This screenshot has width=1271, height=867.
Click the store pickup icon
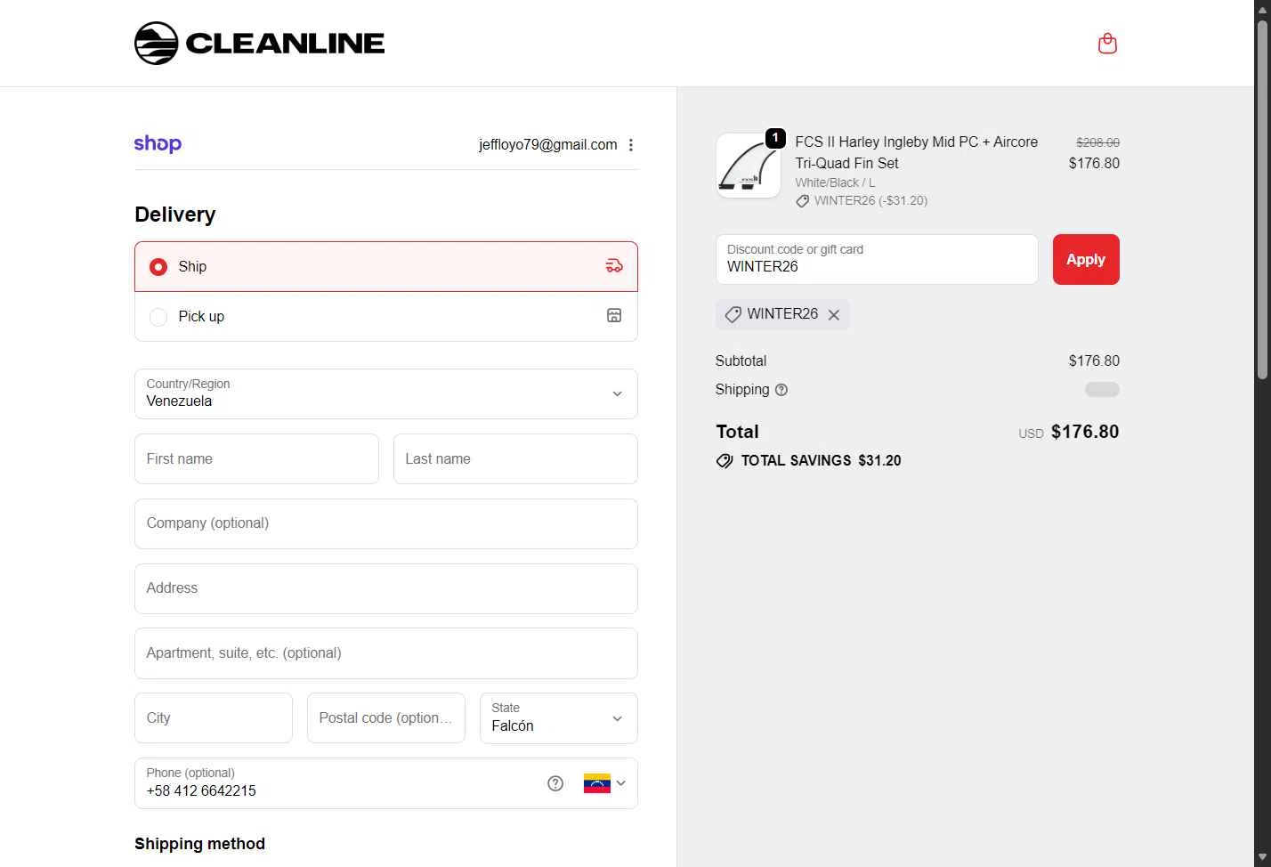(614, 316)
